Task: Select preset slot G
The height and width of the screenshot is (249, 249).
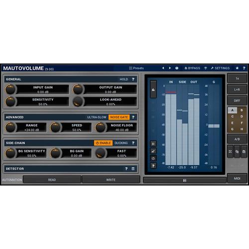Action: pos(233,129)
